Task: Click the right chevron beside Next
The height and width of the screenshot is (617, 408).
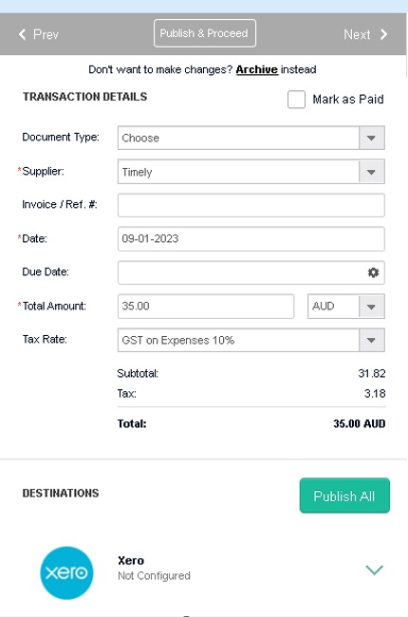Action: click(383, 34)
